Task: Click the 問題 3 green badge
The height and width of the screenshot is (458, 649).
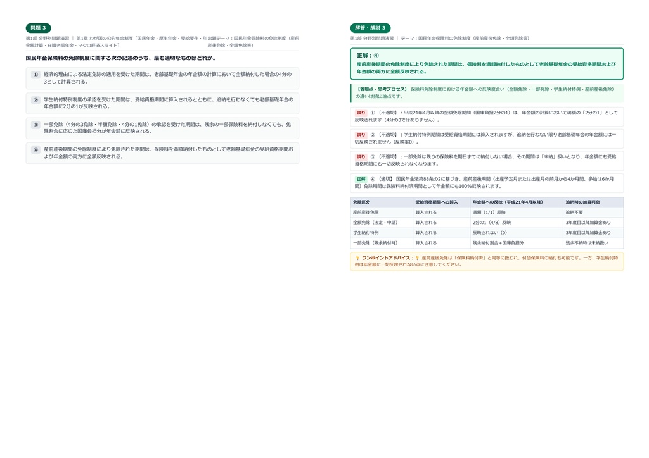Action: pos(39,28)
